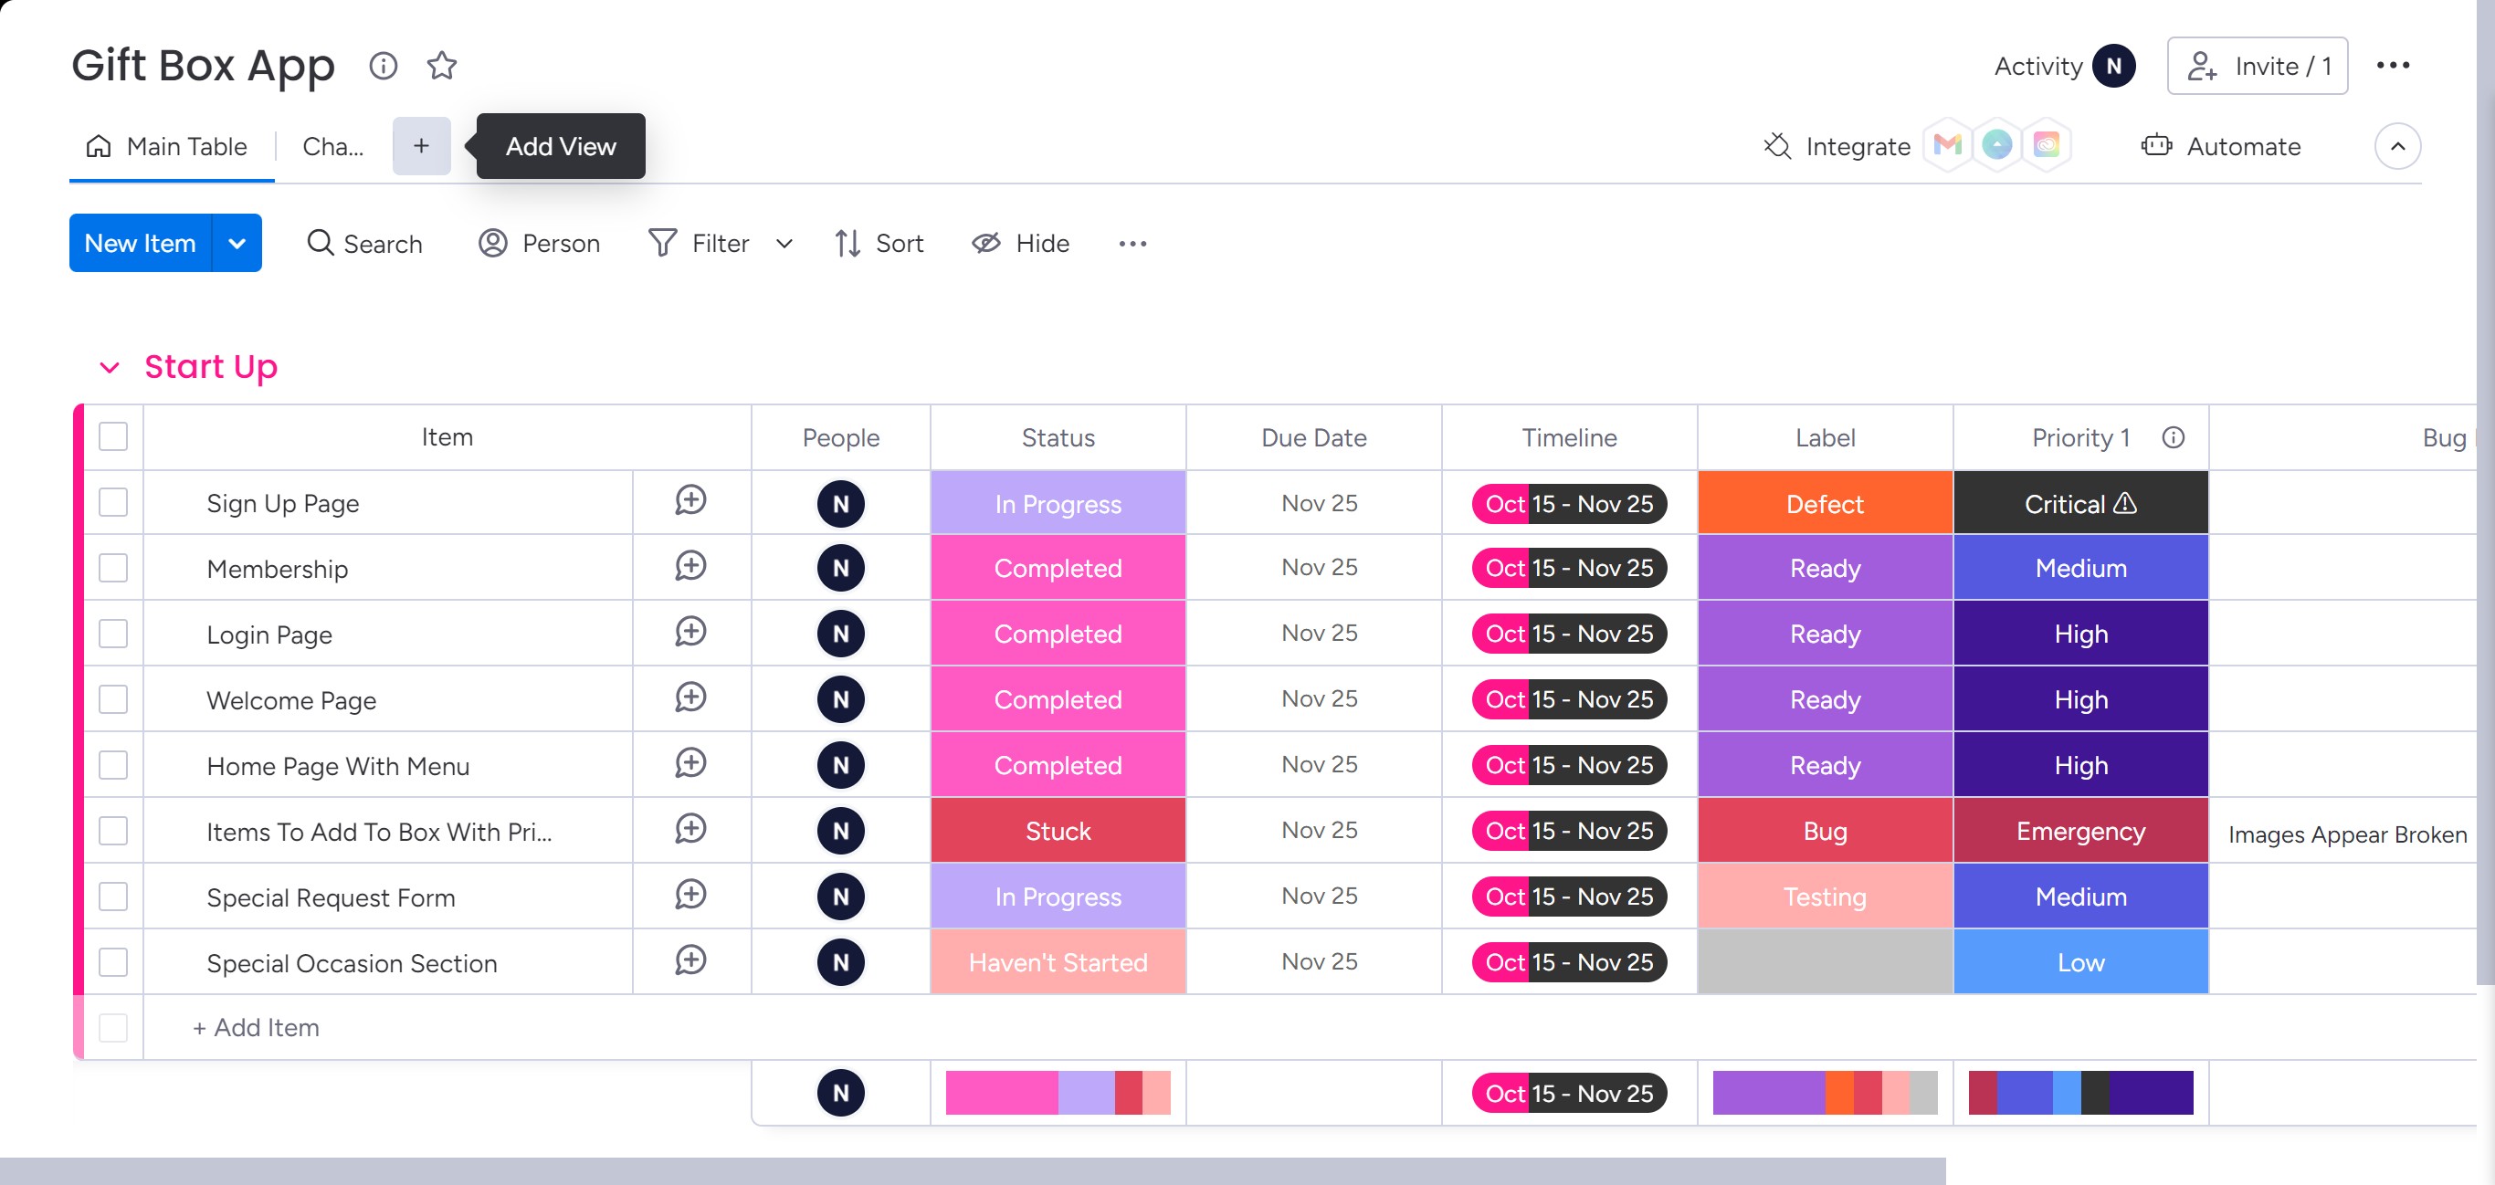Click the Gmail integration icon

[1947, 146]
